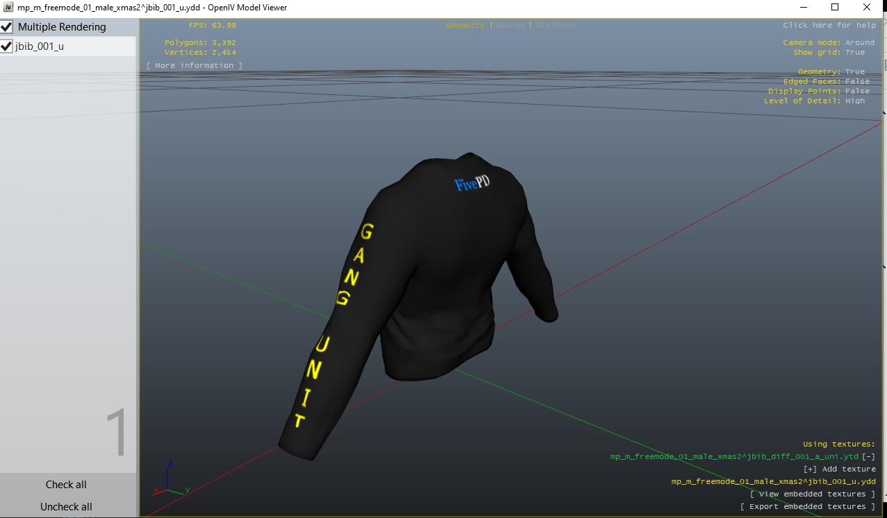Change the Level of Detail value
The width and height of the screenshot is (887, 518).
[855, 101]
